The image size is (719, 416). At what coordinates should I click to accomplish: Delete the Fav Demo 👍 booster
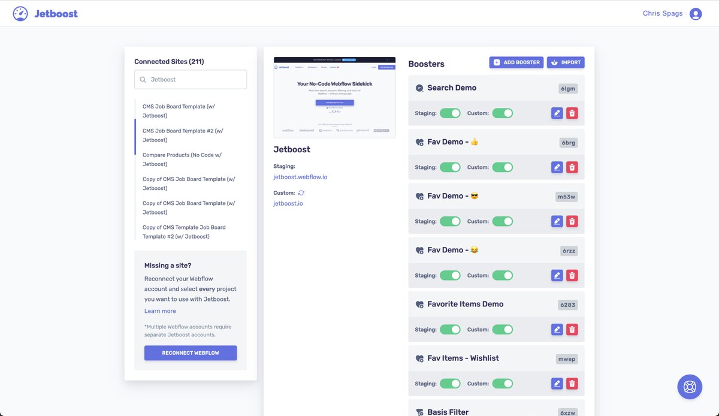(x=572, y=167)
